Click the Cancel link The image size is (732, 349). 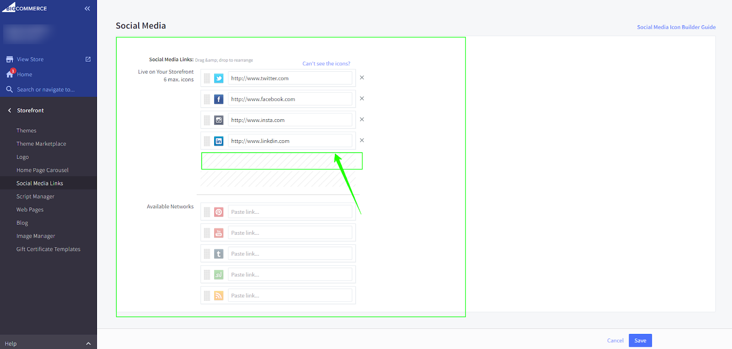pyautogui.click(x=615, y=340)
